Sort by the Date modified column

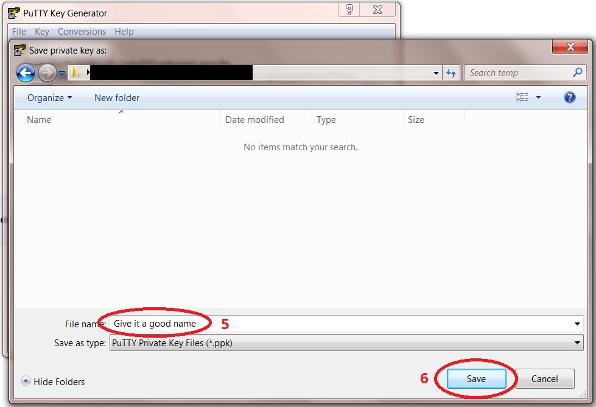(x=254, y=120)
